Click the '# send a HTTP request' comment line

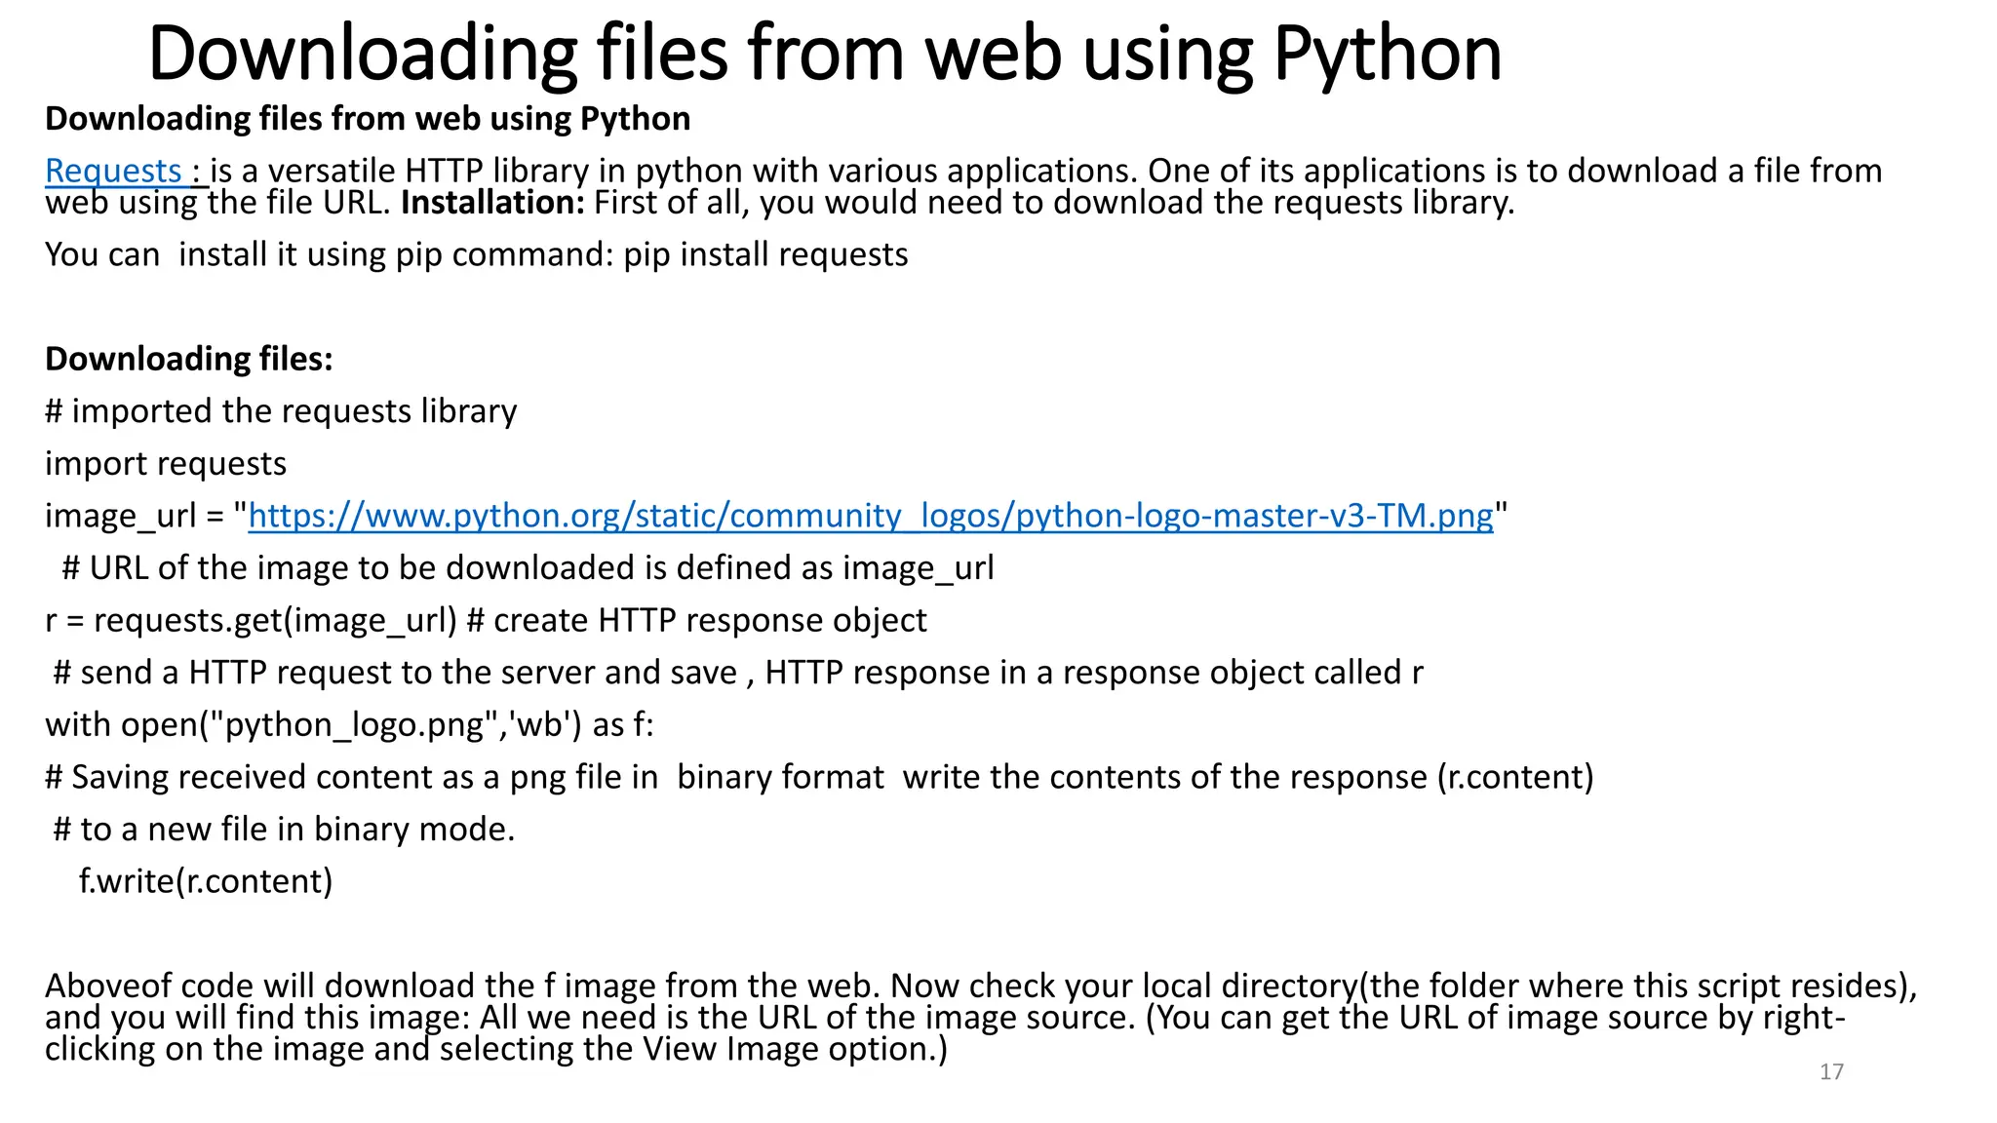(x=737, y=673)
